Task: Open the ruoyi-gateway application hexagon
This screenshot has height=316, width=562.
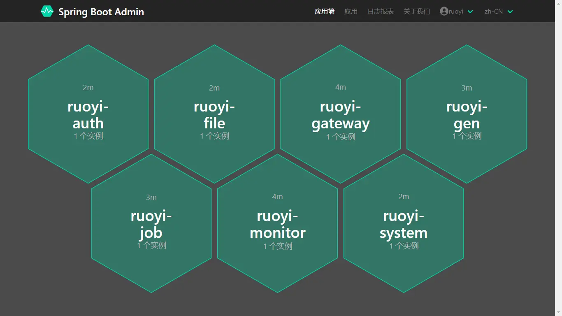Action: [341, 114]
